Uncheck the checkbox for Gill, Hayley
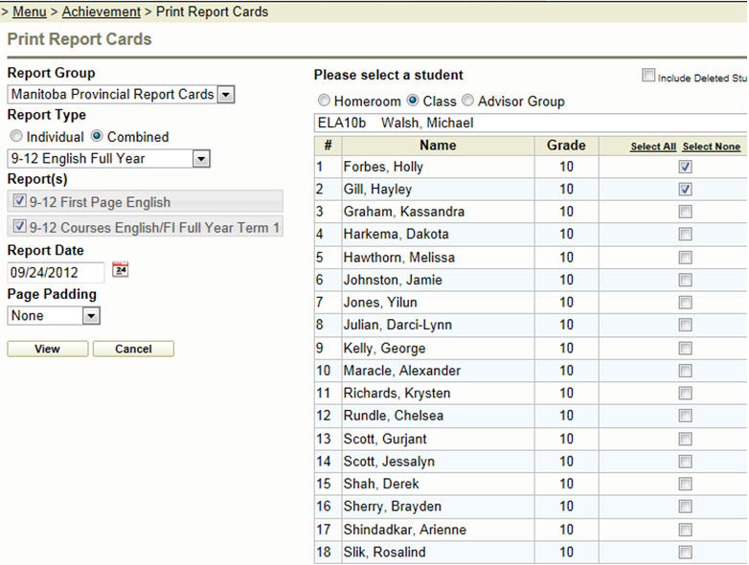Image resolution: width=749 pixels, height=565 pixels. pos(685,190)
